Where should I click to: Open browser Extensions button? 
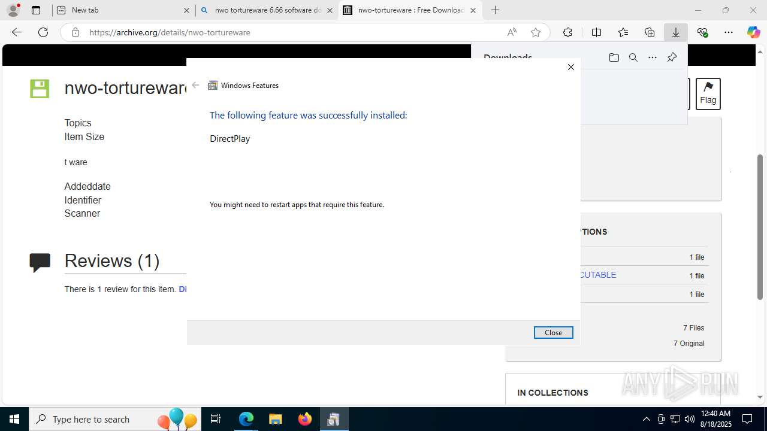coord(567,32)
